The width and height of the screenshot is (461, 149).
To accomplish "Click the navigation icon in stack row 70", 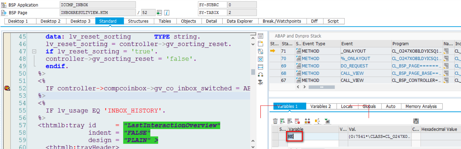I will 446,58.
